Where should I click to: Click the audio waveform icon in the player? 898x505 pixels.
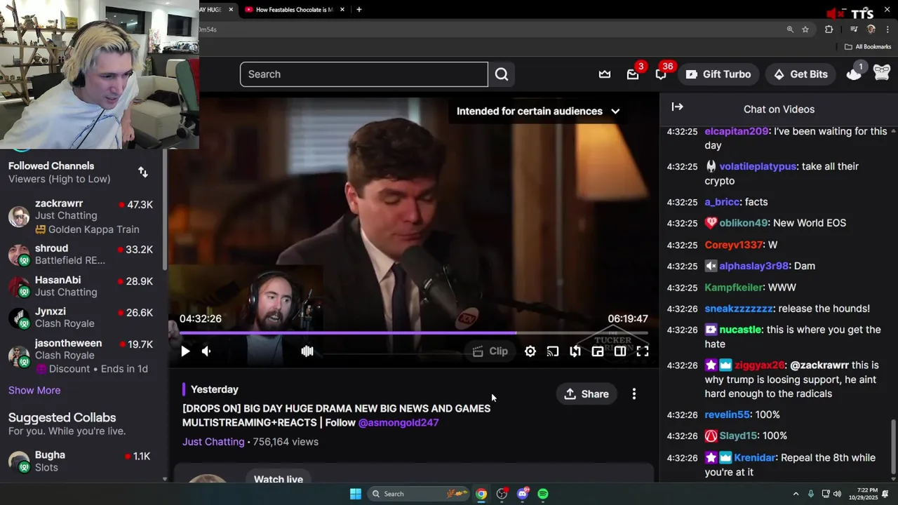[307, 351]
